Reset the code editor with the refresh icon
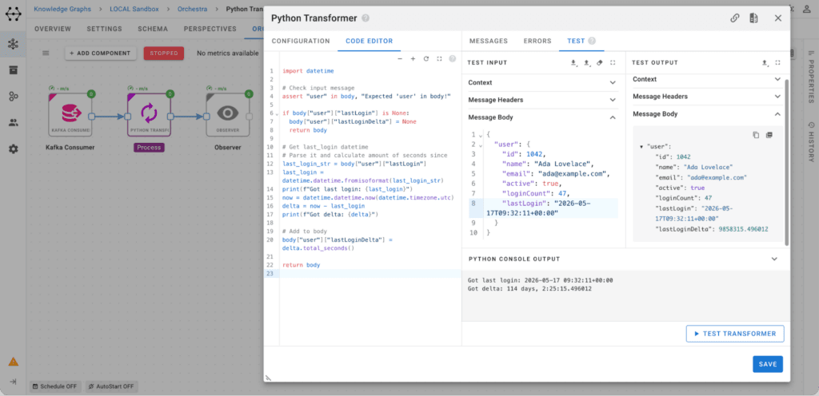Image resolution: width=819 pixels, height=396 pixels. 425,59
